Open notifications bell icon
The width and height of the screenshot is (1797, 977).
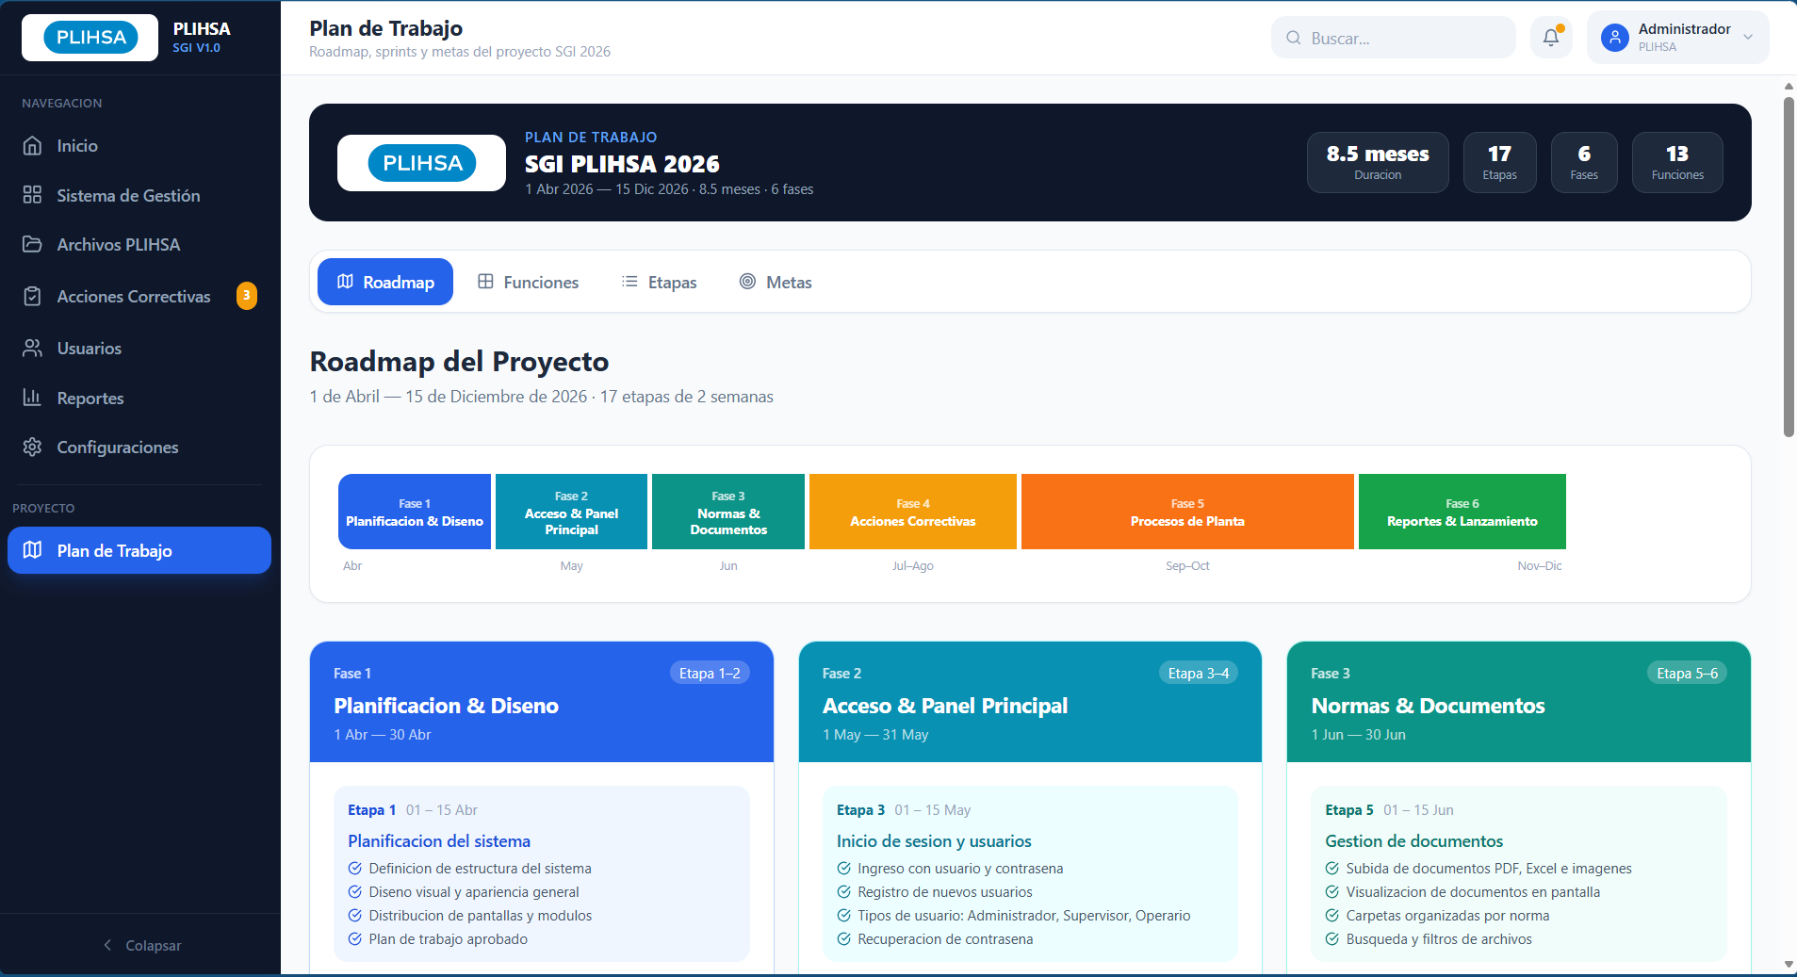point(1550,38)
